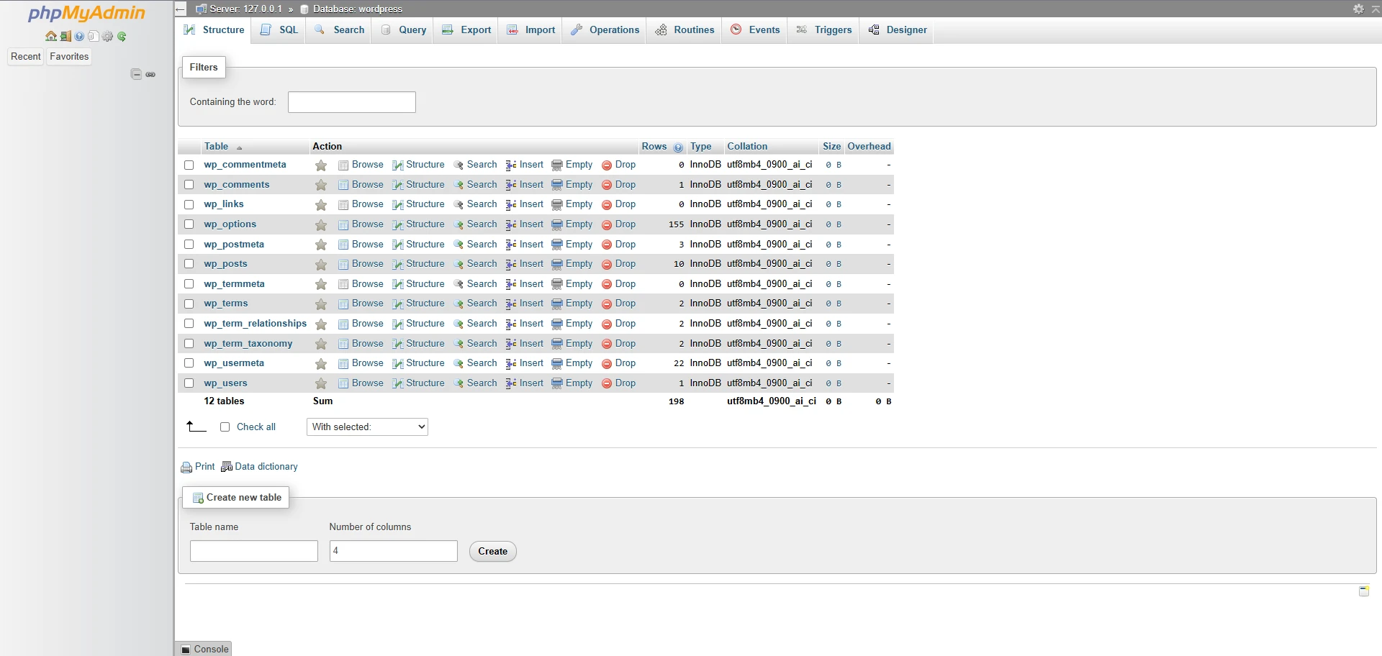1382x656 pixels.
Task: Open the Export tab
Action: (466, 30)
